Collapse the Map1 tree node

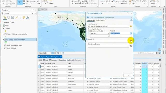tap(2, 26)
